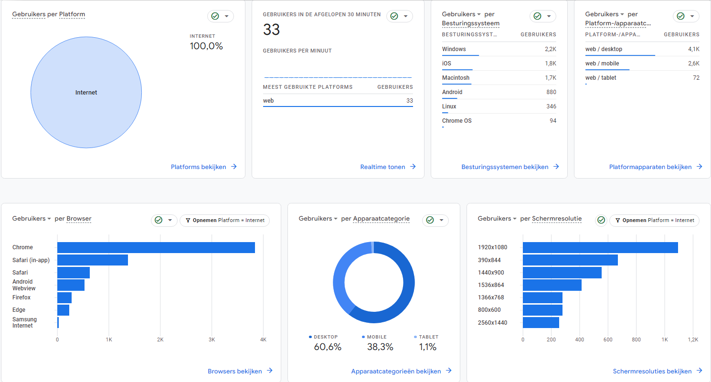This screenshot has height=382, width=711.
Task: Open status dropdown on Platform-/apparaatcategorie card
Action: point(686,16)
